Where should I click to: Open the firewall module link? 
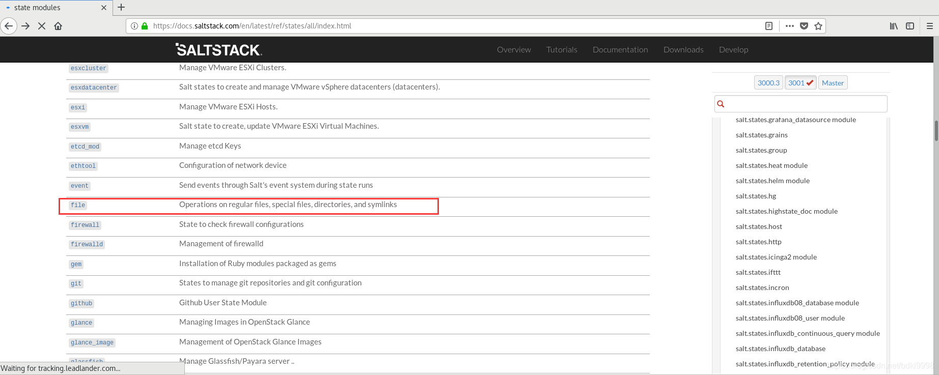[x=85, y=225]
